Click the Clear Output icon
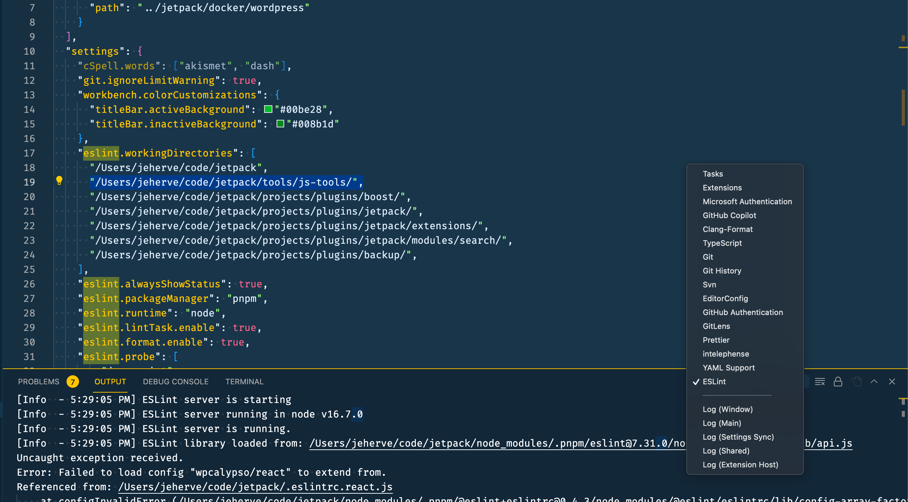This screenshot has height=502, width=908. [x=820, y=382]
